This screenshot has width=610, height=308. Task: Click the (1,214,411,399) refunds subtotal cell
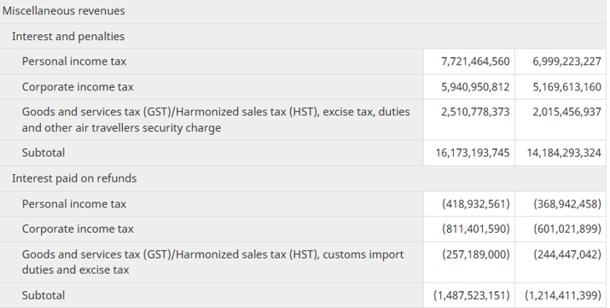[x=561, y=295]
